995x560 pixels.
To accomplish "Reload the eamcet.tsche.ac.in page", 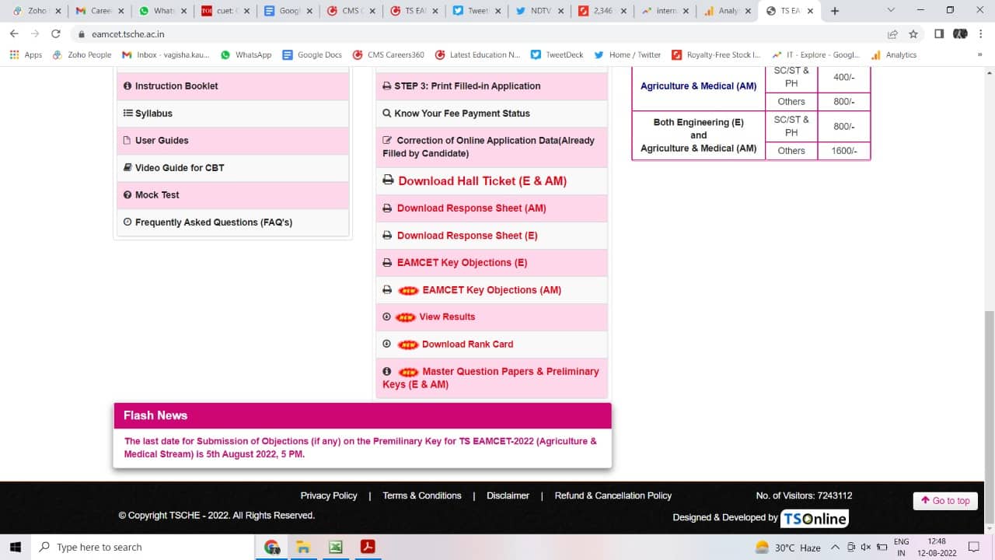I will tap(56, 34).
